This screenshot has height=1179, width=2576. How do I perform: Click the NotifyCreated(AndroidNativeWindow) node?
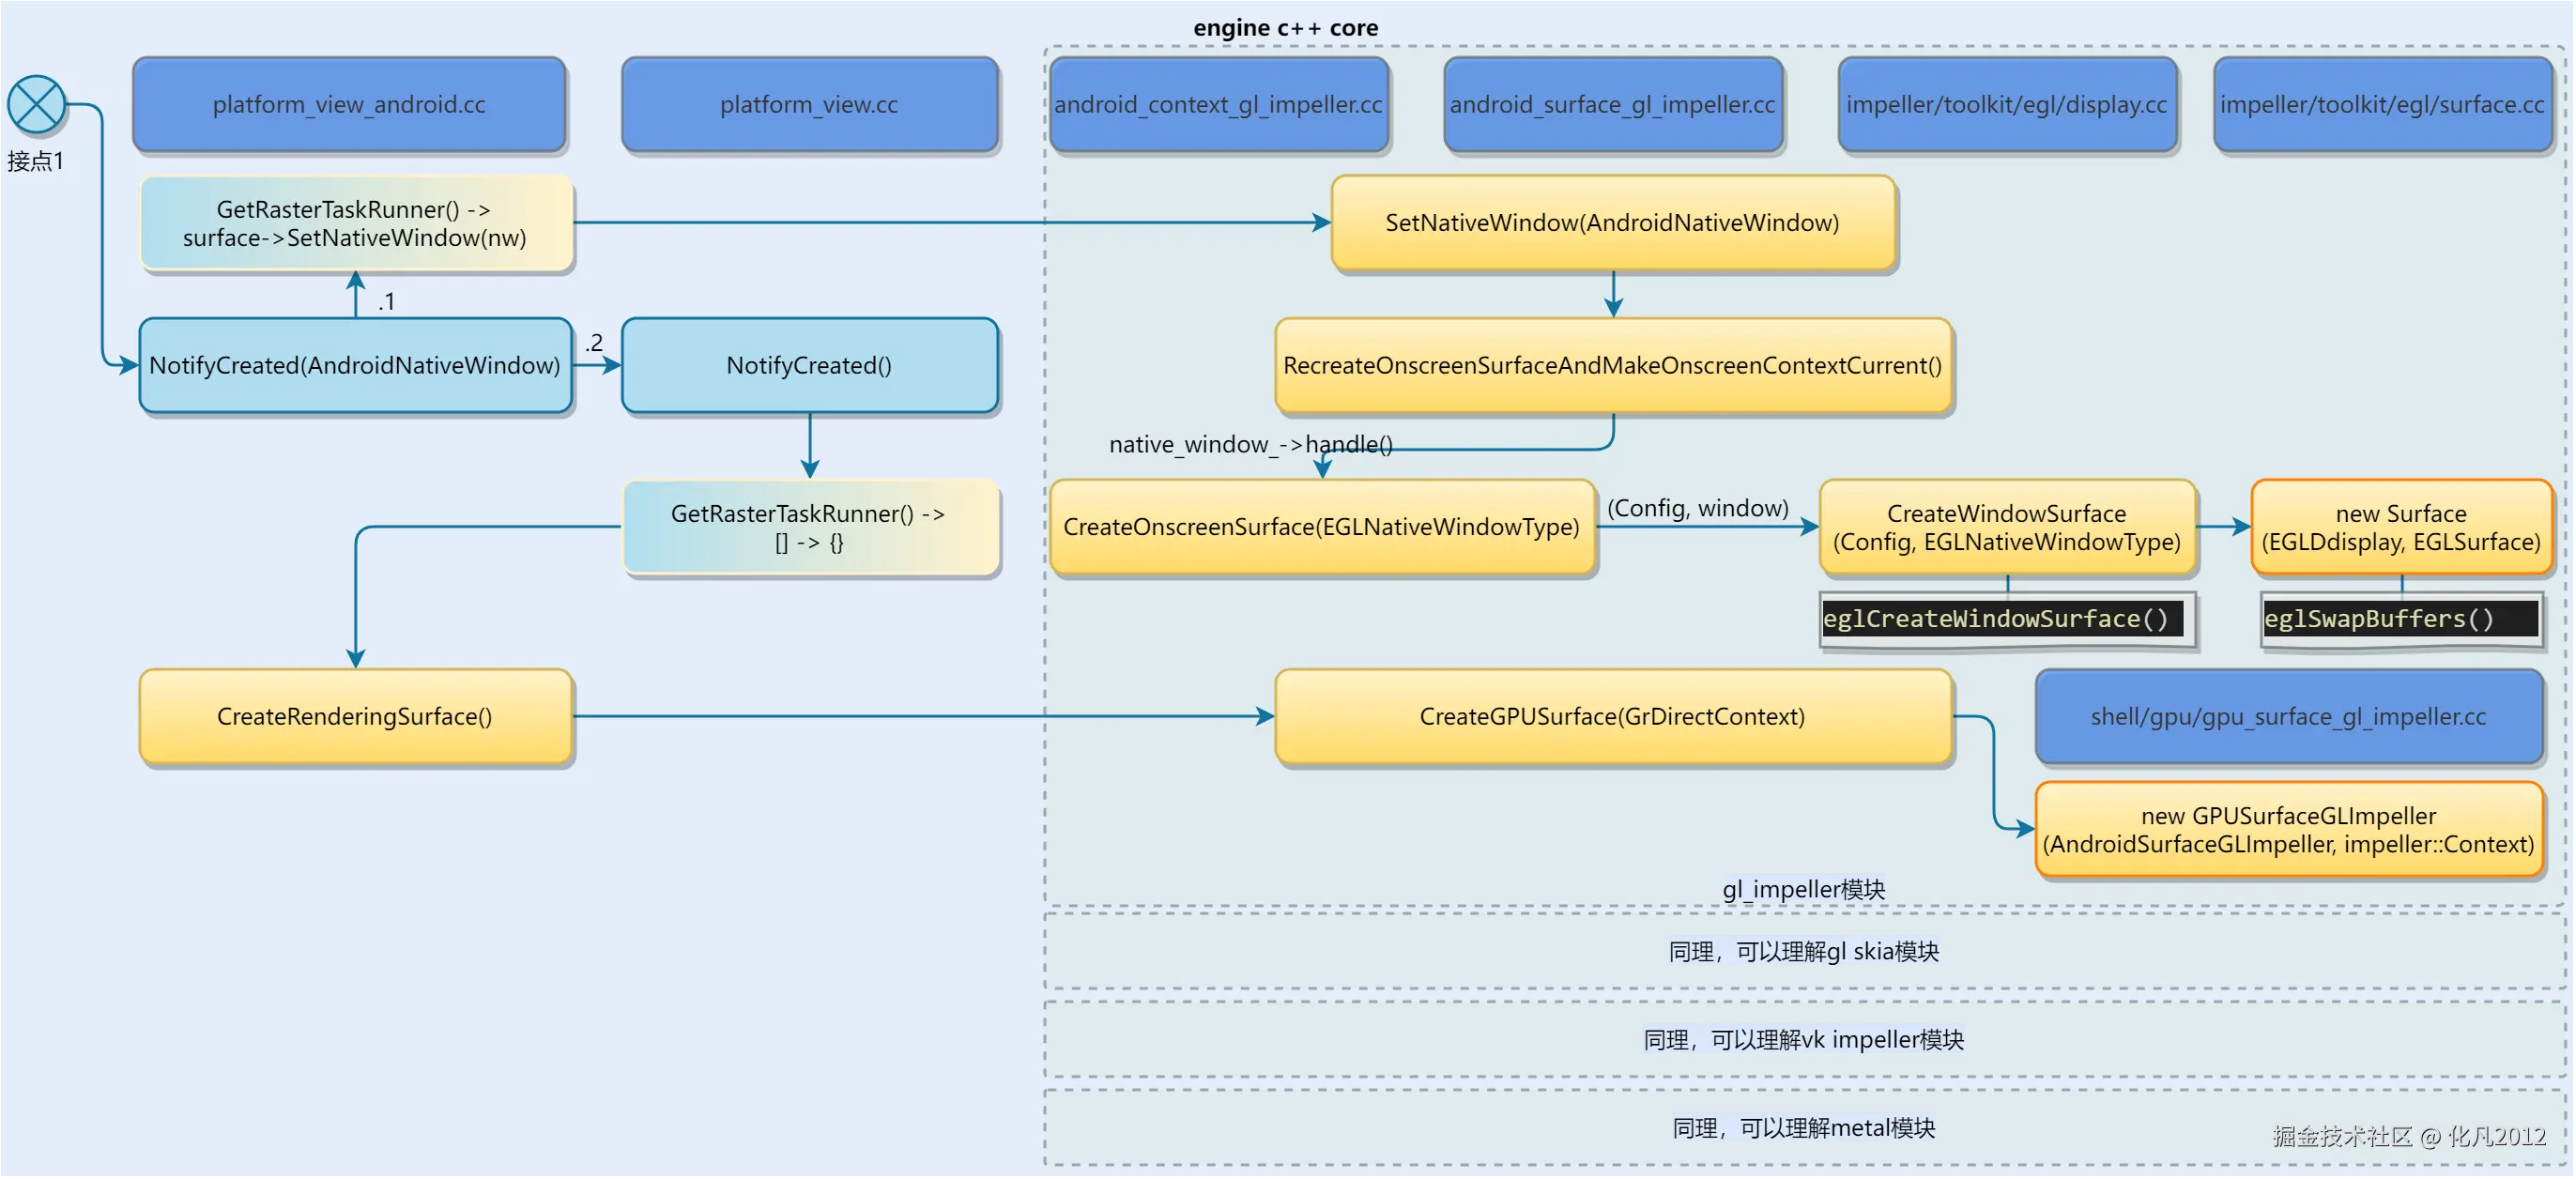point(355,365)
